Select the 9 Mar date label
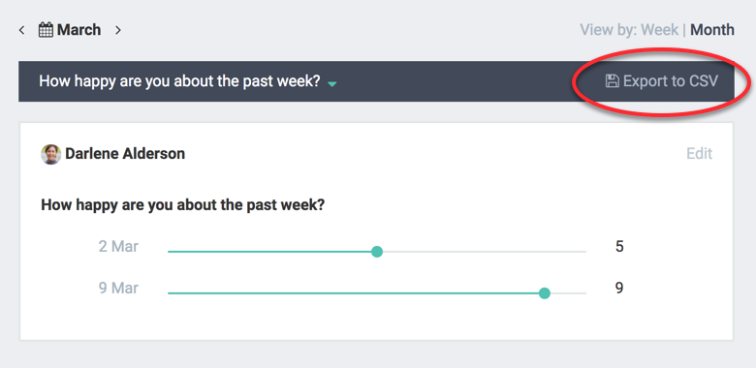 click(x=118, y=288)
